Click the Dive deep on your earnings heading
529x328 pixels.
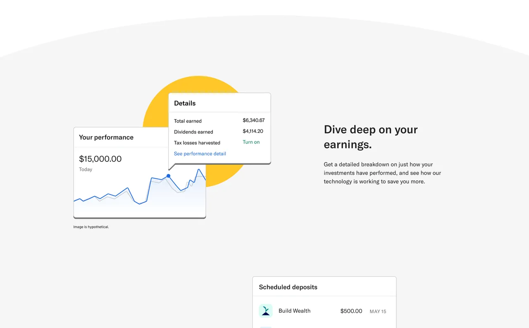click(x=370, y=136)
